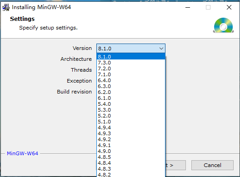Select version 7.1.0
The image size is (240, 177).
coord(131,74)
